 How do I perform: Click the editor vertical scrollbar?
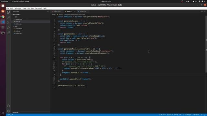pos(206,44)
